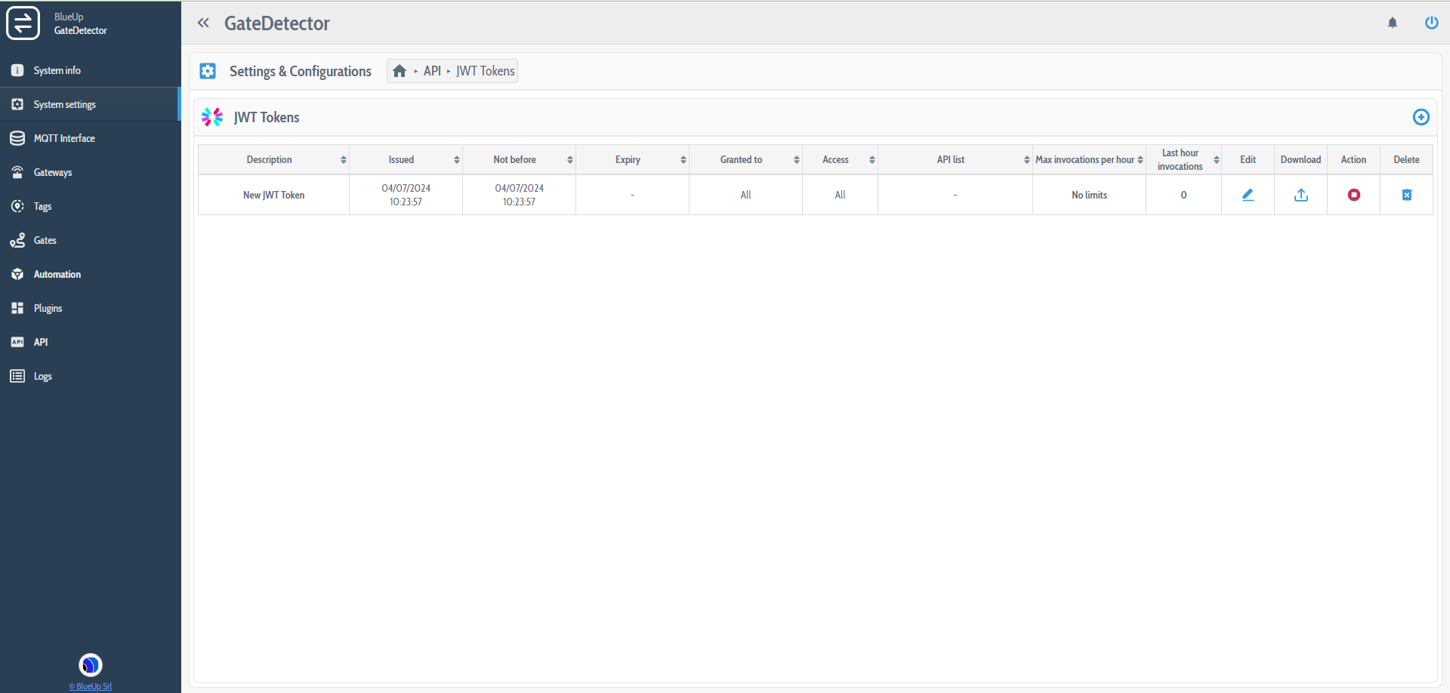Select the Gateways sidebar icon
This screenshot has width=1450, height=693.
tap(17, 172)
